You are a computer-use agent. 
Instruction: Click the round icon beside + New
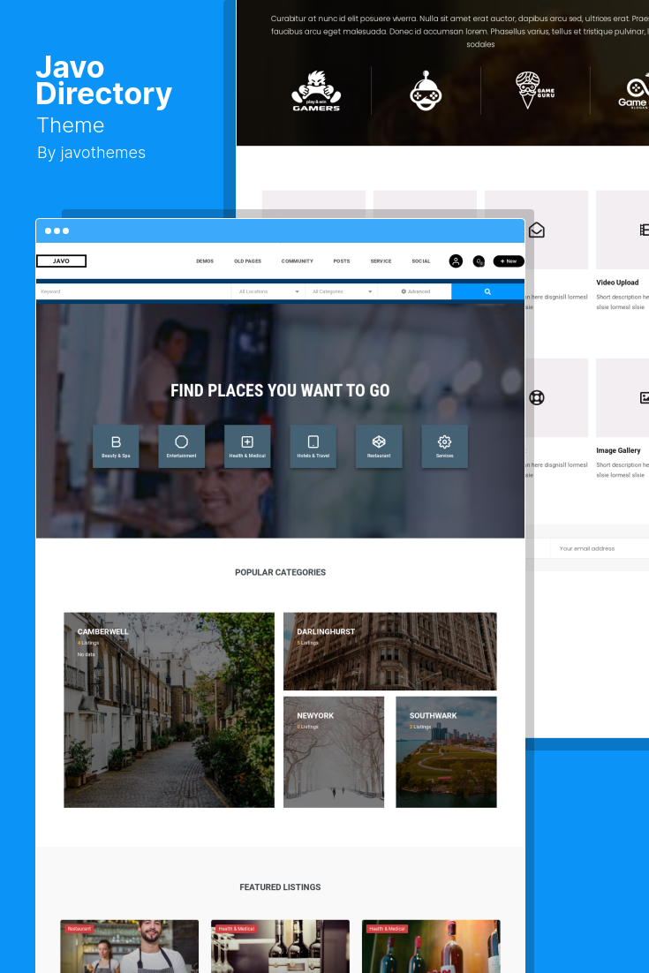click(x=479, y=261)
